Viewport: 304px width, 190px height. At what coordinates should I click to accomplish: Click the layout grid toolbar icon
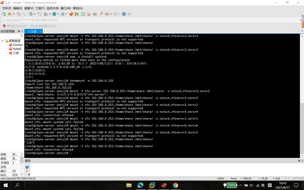coord(115,14)
